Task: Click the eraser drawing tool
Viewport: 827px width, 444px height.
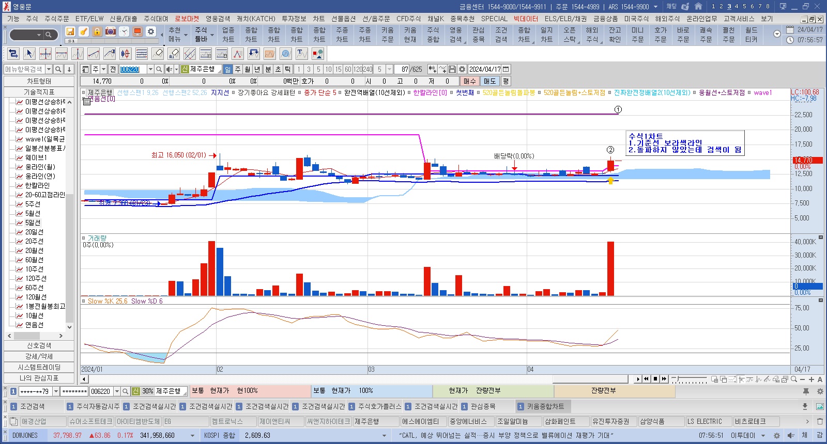Action: tap(158, 54)
